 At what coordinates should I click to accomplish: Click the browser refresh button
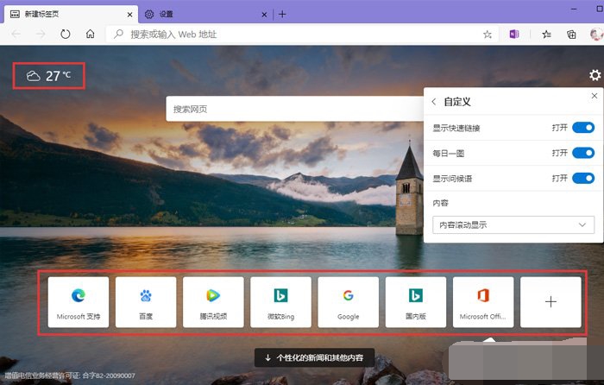pyautogui.click(x=65, y=35)
